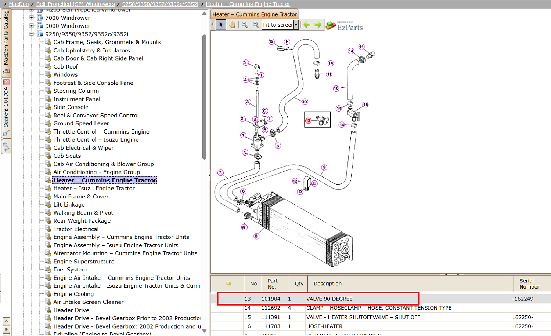Select part row 112692 CLAMP – HOSECLAMP
The height and width of the screenshot is (336, 551).
(381, 308)
